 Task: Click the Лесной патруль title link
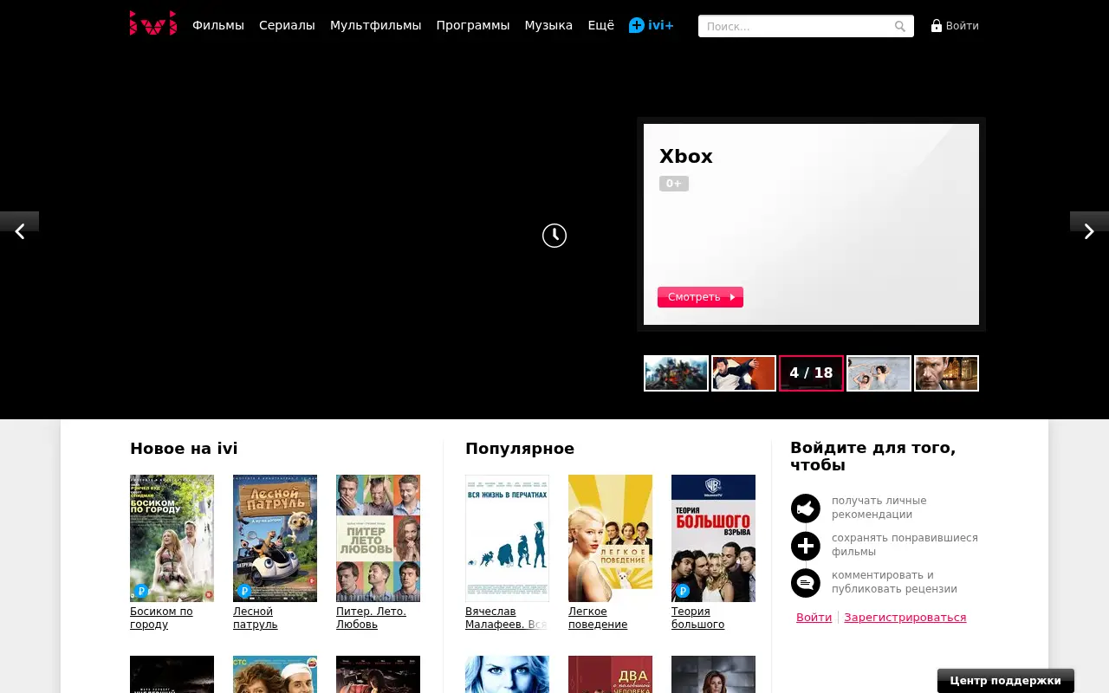256,618
